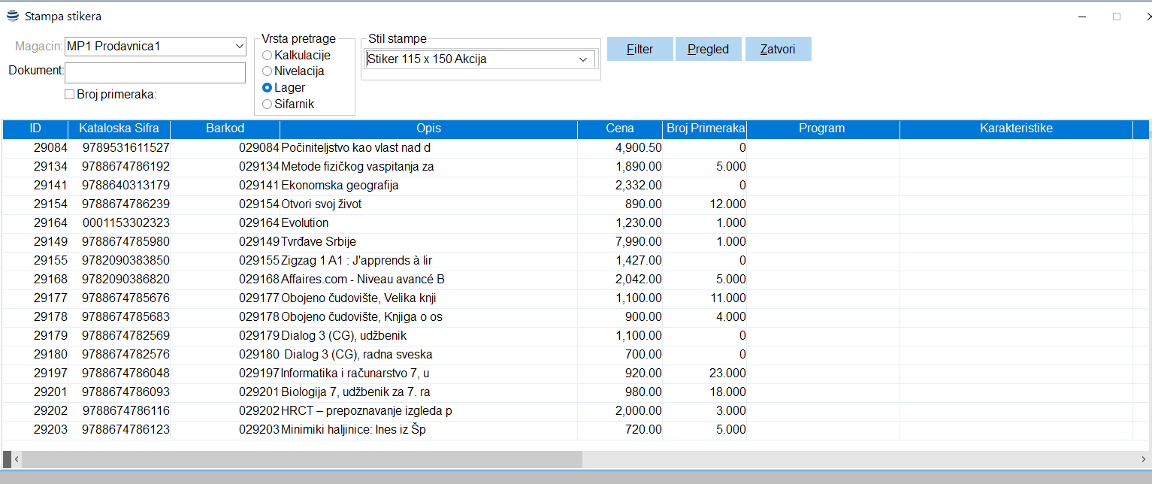Sort by the Cena column header
1152x484 pixels.
619,129
